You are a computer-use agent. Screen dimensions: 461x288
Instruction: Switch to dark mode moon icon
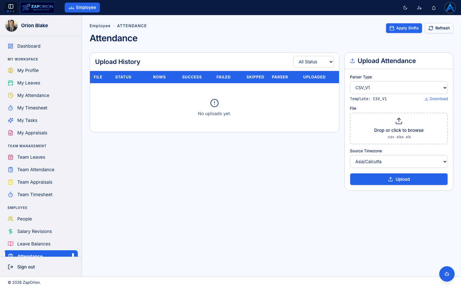[x=405, y=8]
